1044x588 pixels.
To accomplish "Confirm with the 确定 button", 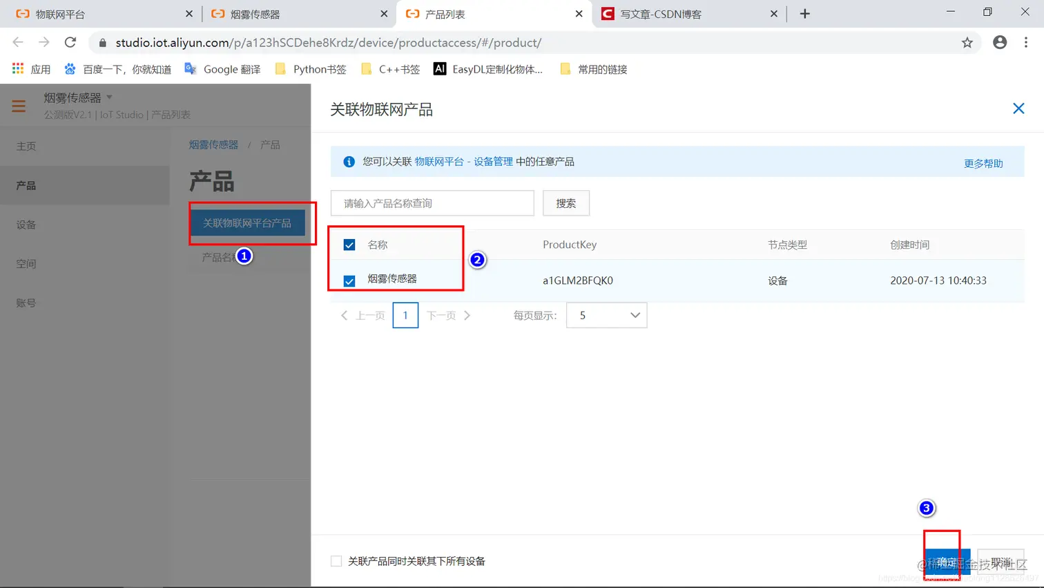I will click(x=947, y=562).
